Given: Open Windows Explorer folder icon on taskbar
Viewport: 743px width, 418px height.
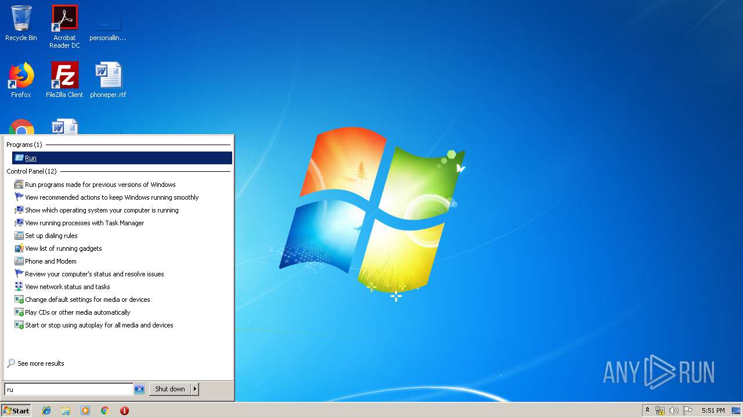Looking at the screenshot, I should point(66,410).
